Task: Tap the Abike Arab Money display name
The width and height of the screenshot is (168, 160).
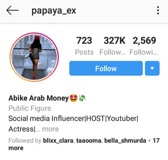Action: point(38,98)
